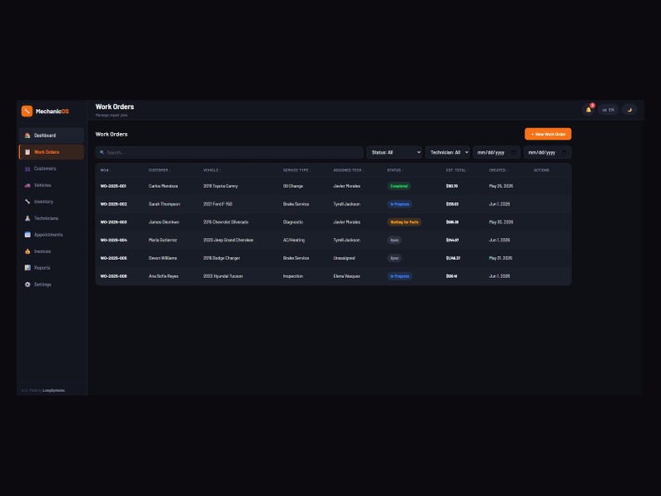Open work order WO-2025-004
Viewport: 661px width, 496px height.
(113, 241)
